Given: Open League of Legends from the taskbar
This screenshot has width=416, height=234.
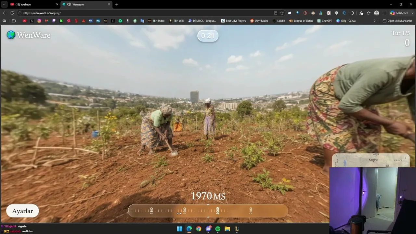Looking at the screenshot, I should 237,229.
